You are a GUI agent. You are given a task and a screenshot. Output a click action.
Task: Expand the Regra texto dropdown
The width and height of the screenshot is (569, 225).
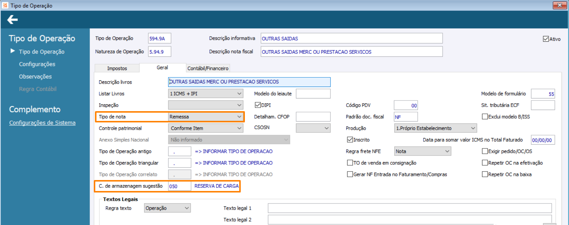tap(167, 208)
